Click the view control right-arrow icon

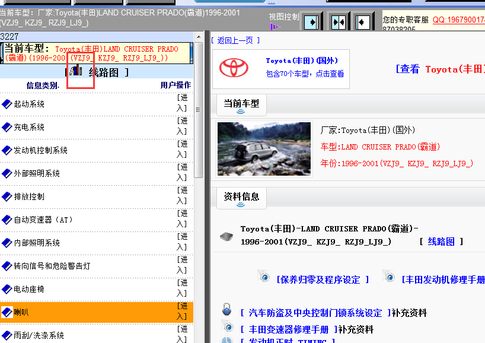(x=311, y=22)
